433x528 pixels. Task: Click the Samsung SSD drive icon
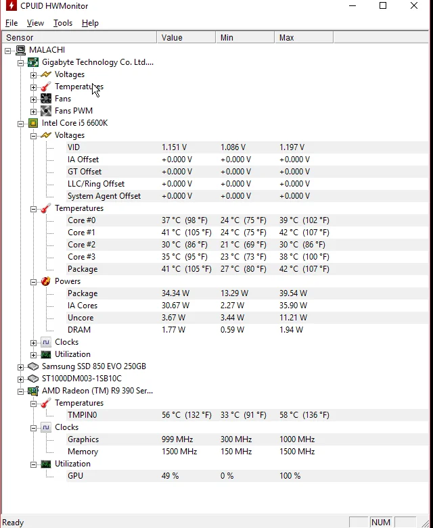[33, 366]
